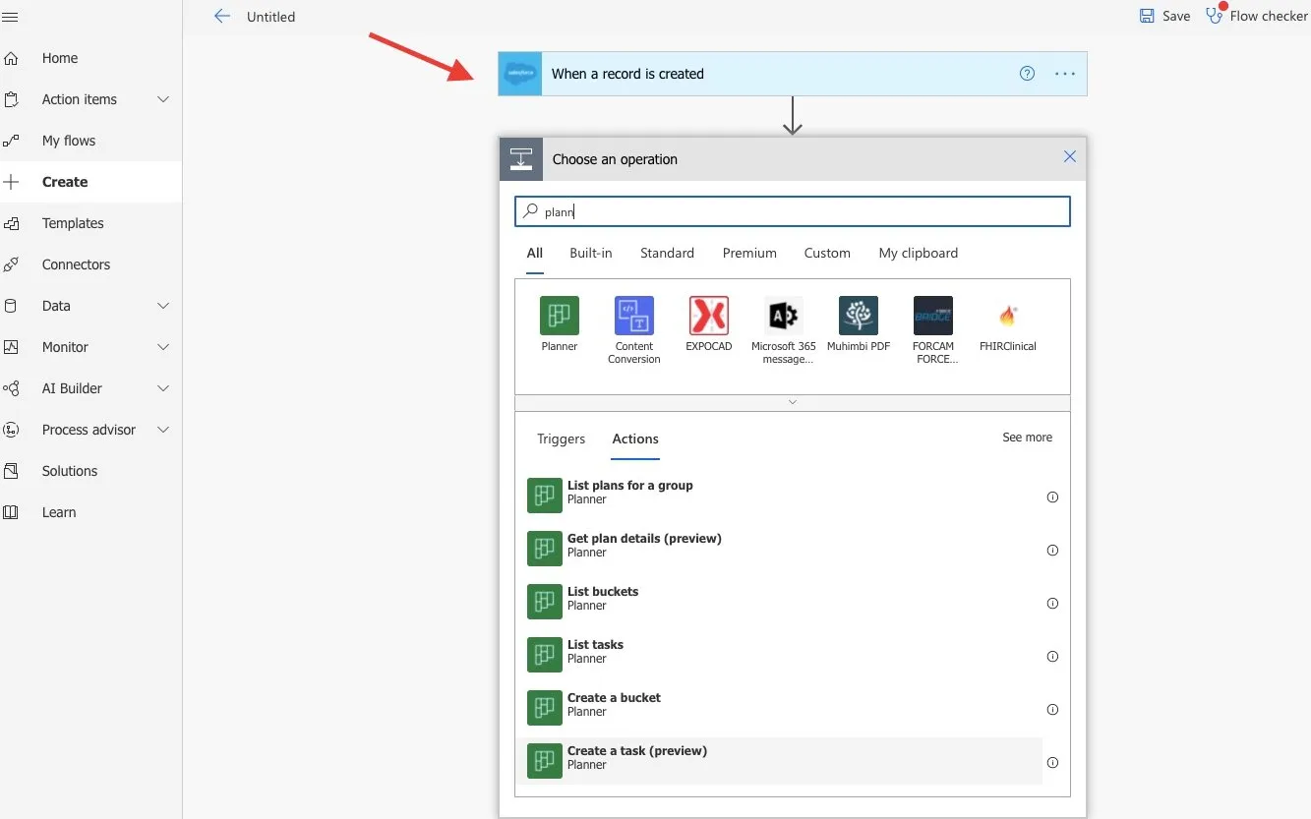Click the operation search field
1311x819 pixels.
[x=793, y=211]
